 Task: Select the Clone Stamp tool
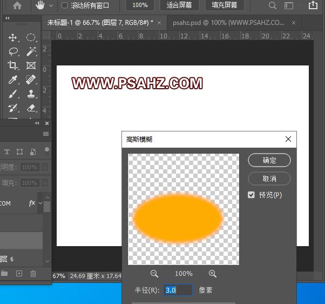(31, 94)
